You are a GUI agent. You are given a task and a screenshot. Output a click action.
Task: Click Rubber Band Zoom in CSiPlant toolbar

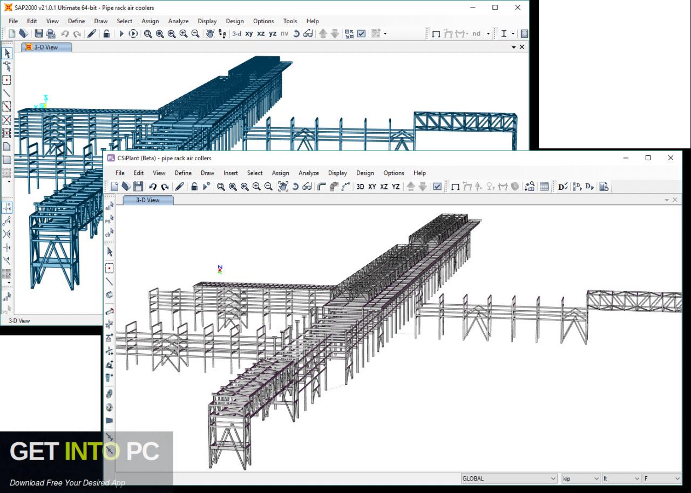221,187
